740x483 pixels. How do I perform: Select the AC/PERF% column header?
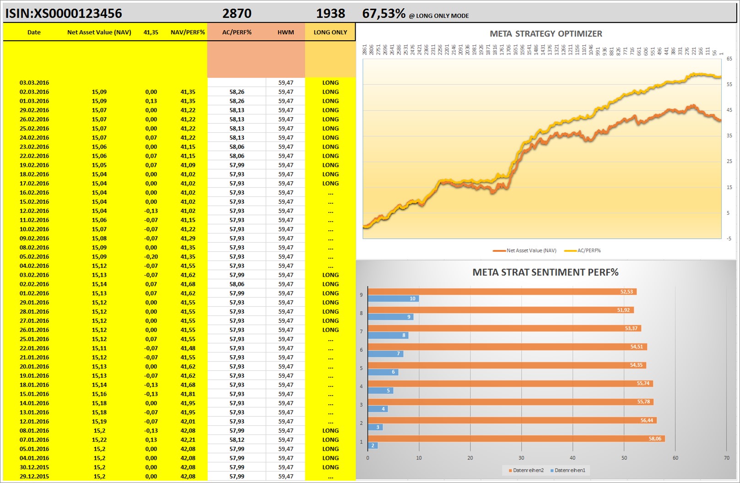click(236, 32)
